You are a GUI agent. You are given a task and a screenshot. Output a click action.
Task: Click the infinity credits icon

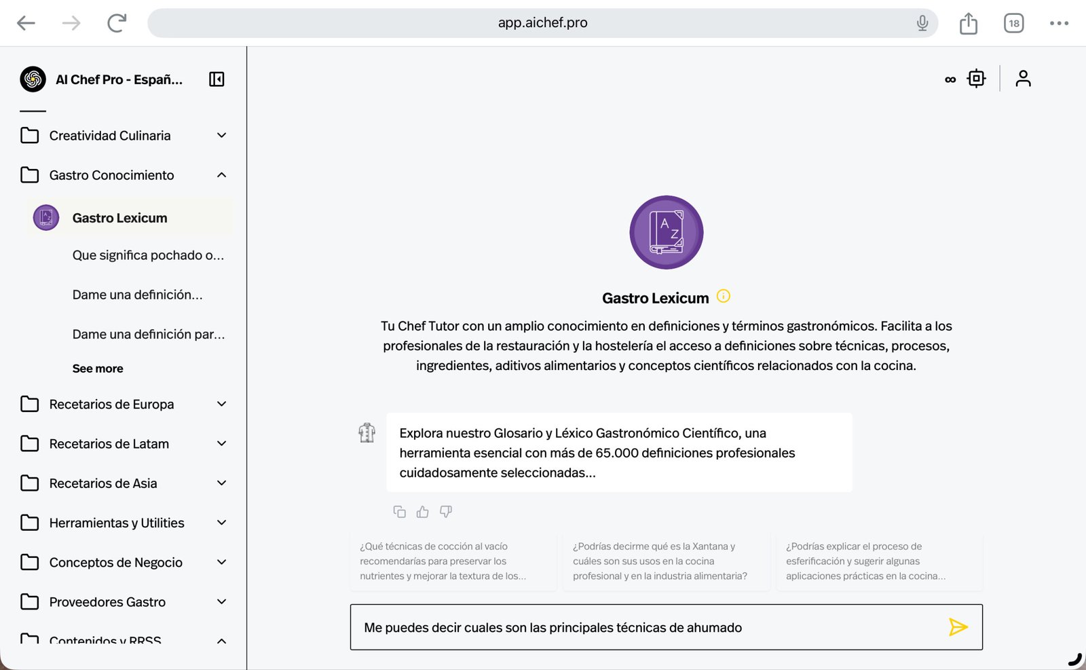(950, 79)
